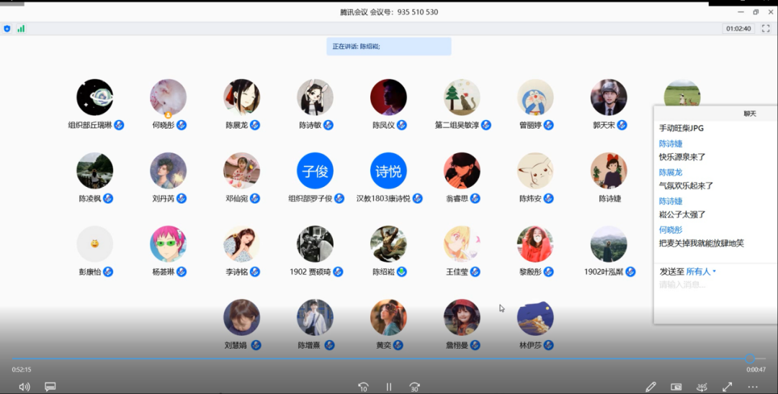Open the 发送至 所有人 recipient dropdown
The height and width of the screenshot is (394, 778).
(701, 272)
